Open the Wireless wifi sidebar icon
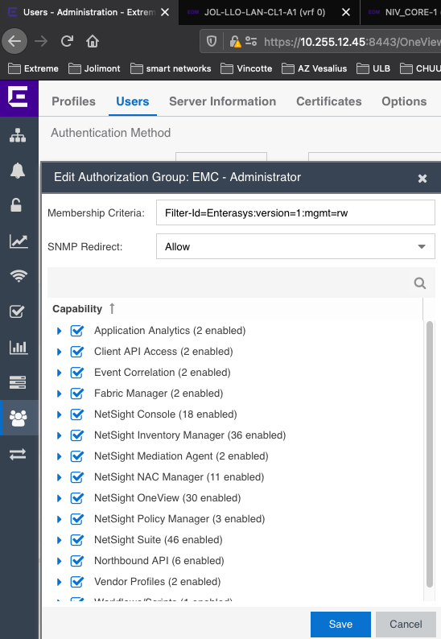Image resolution: width=441 pixels, height=639 pixels. 19,276
